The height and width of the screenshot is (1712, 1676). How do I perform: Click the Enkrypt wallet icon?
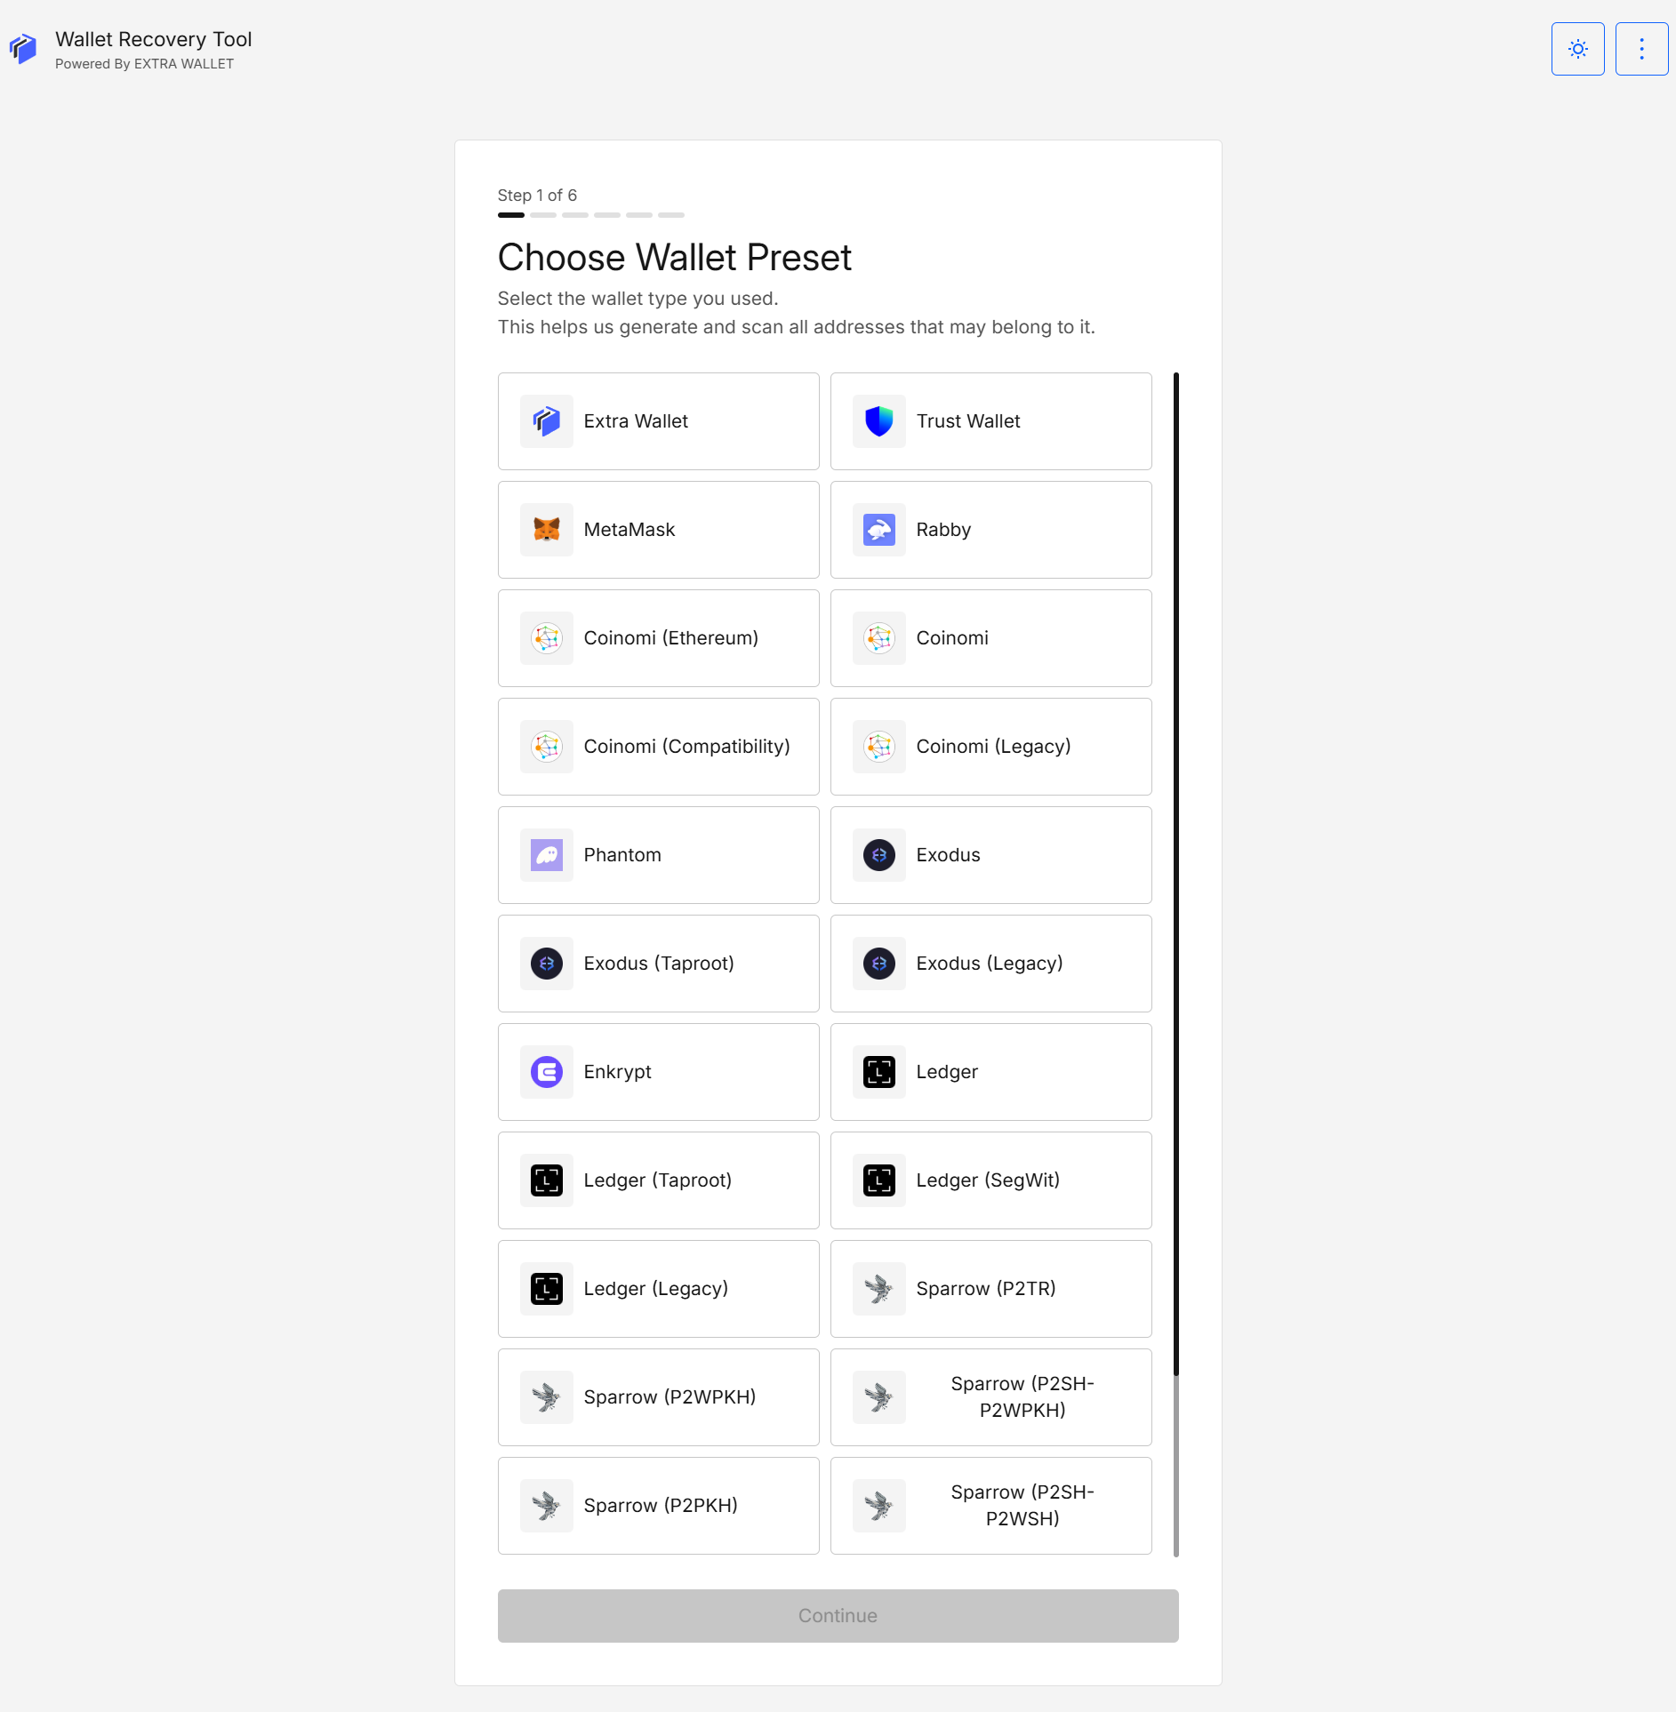click(546, 1071)
